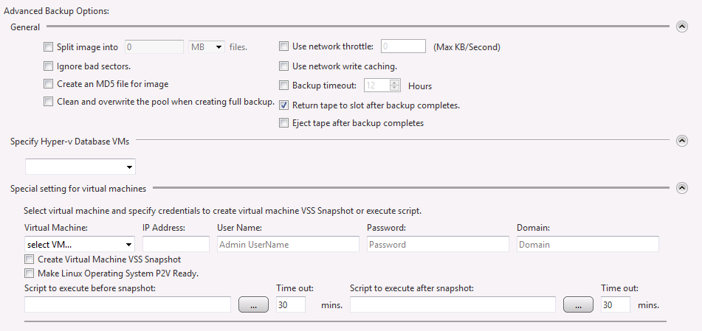The width and height of the screenshot is (702, 331).
Task: Click the backup timeout hours field
Action: tap(377, 85)
